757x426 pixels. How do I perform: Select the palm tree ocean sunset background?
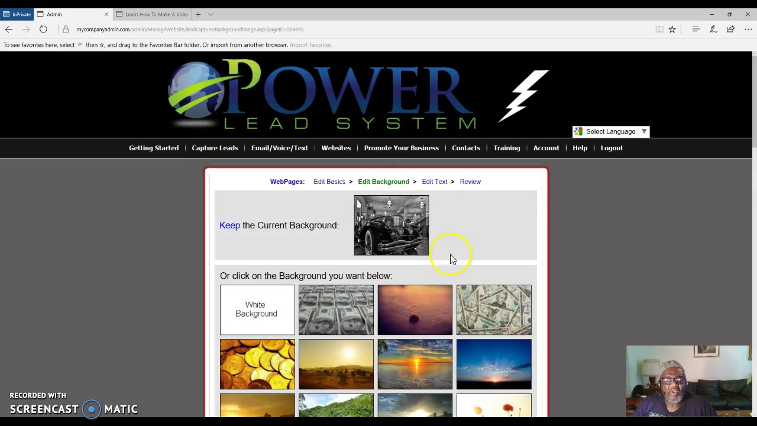(x=415, y=364)
